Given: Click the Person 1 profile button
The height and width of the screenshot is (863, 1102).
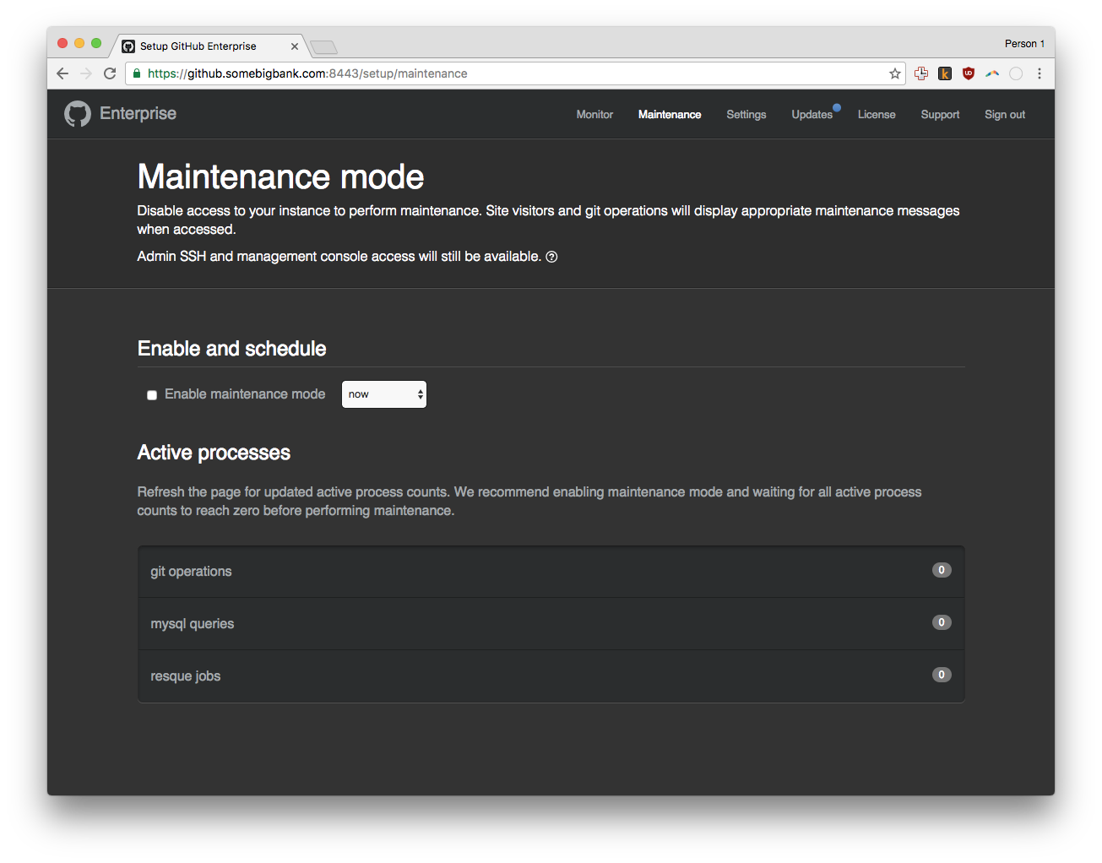Looking at the screenshot, I should pos(1024,44).
